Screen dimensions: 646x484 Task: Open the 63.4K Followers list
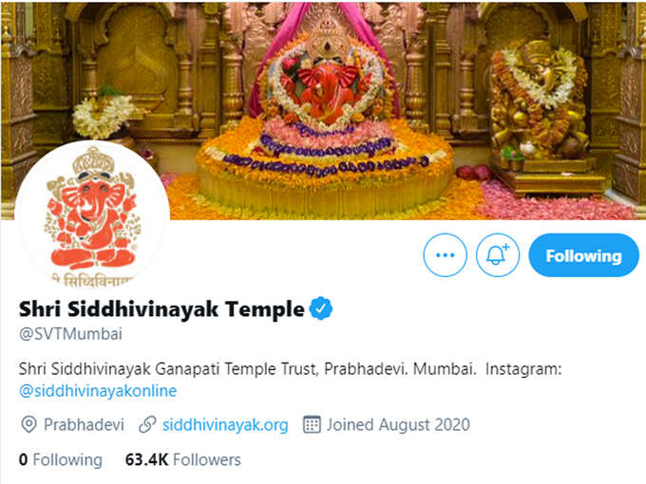[x=183, y=459]
